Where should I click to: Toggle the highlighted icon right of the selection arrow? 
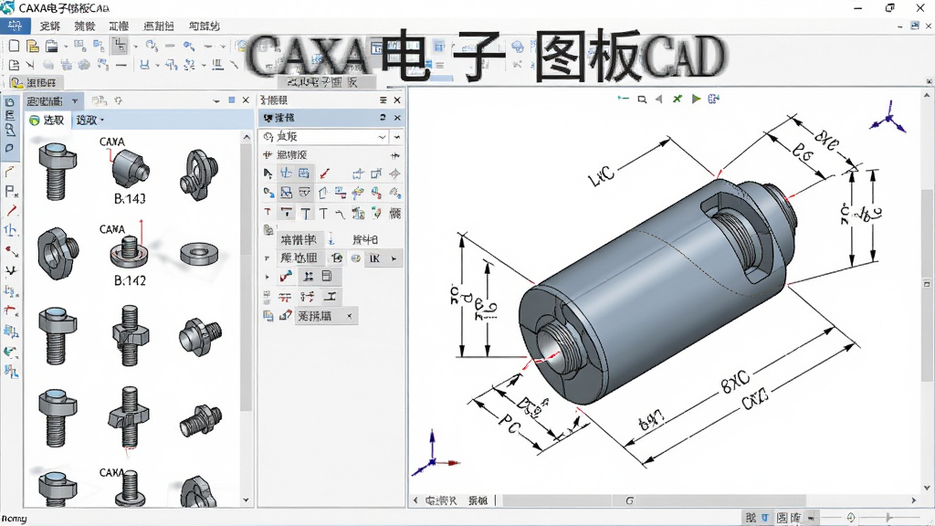(x=286, y=174)
